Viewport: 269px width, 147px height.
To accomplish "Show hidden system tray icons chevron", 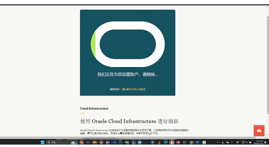I will click(218, 142).
